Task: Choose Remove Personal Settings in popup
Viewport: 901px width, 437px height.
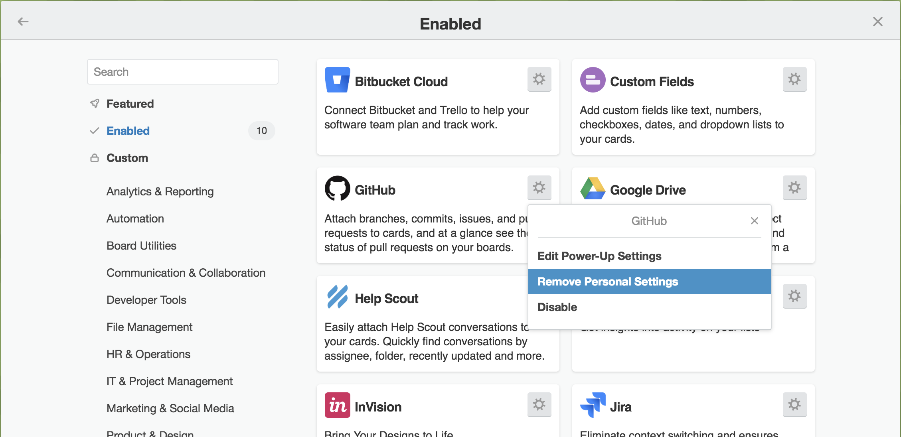Action: point(608,281)
